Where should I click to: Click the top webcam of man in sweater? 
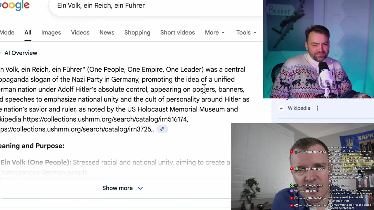[x=318, y=49]
